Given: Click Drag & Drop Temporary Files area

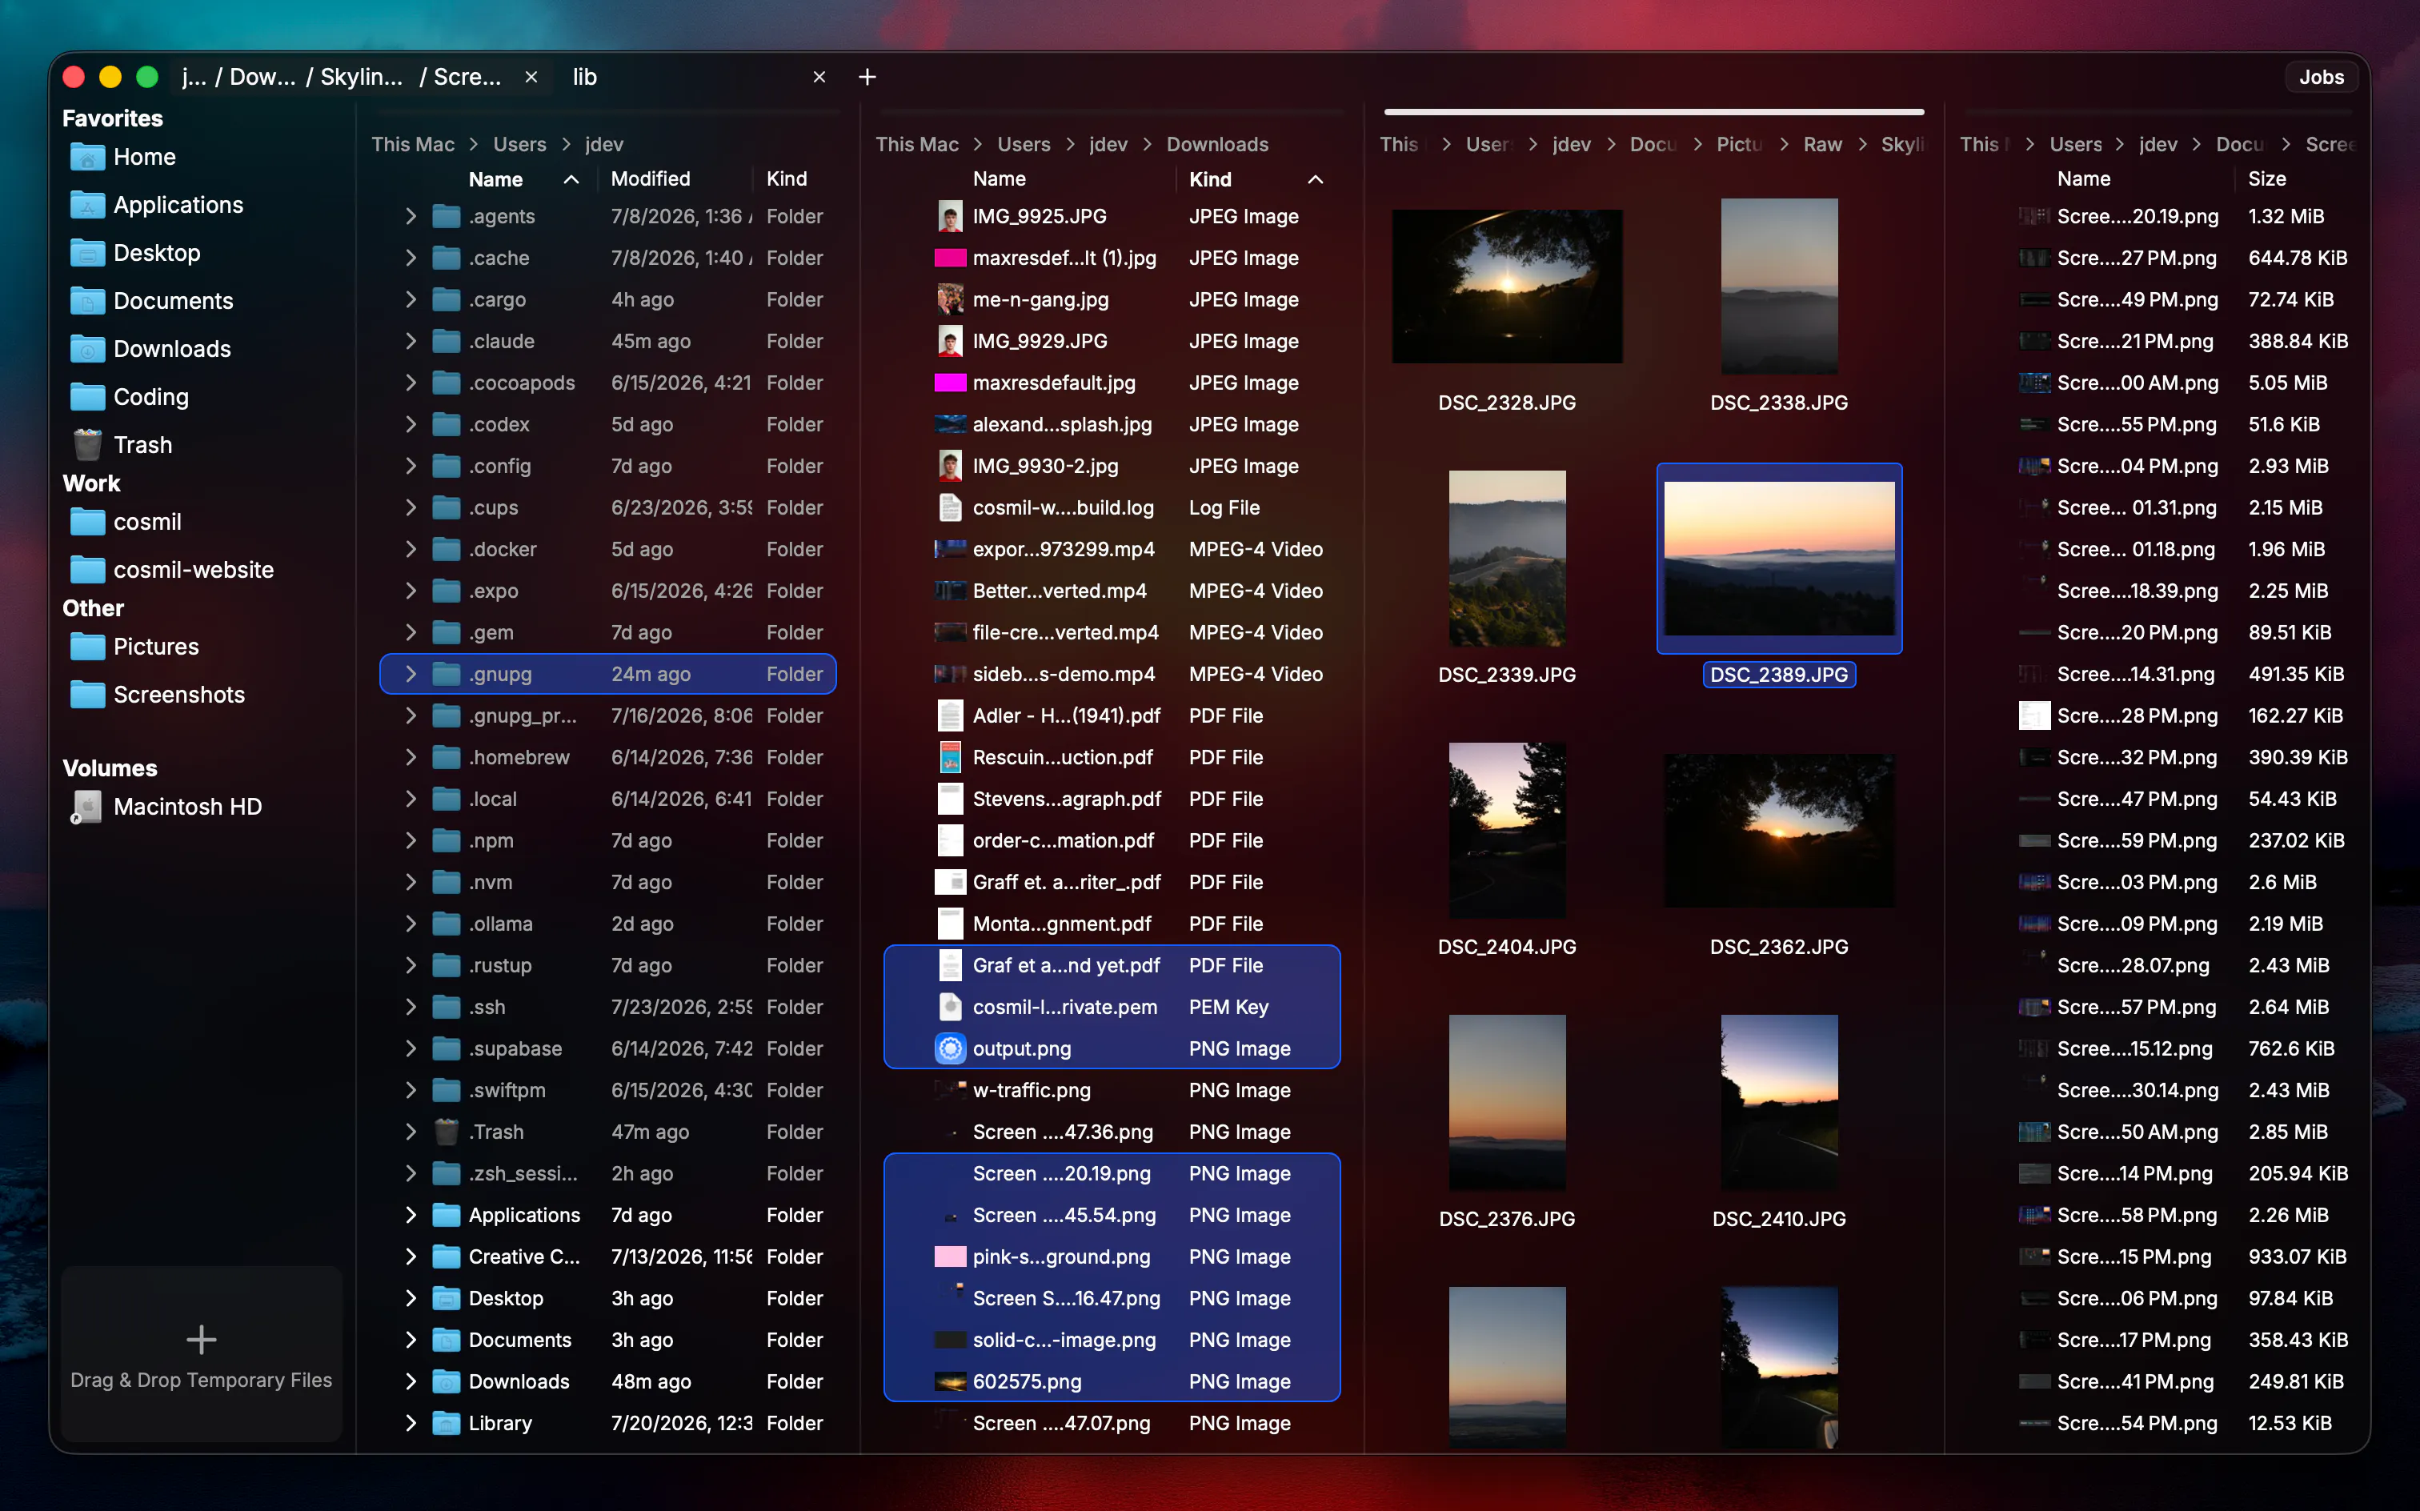Looking at the screenshot, I should click(201, 1353).
